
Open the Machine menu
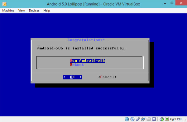(x=8, y=11)
